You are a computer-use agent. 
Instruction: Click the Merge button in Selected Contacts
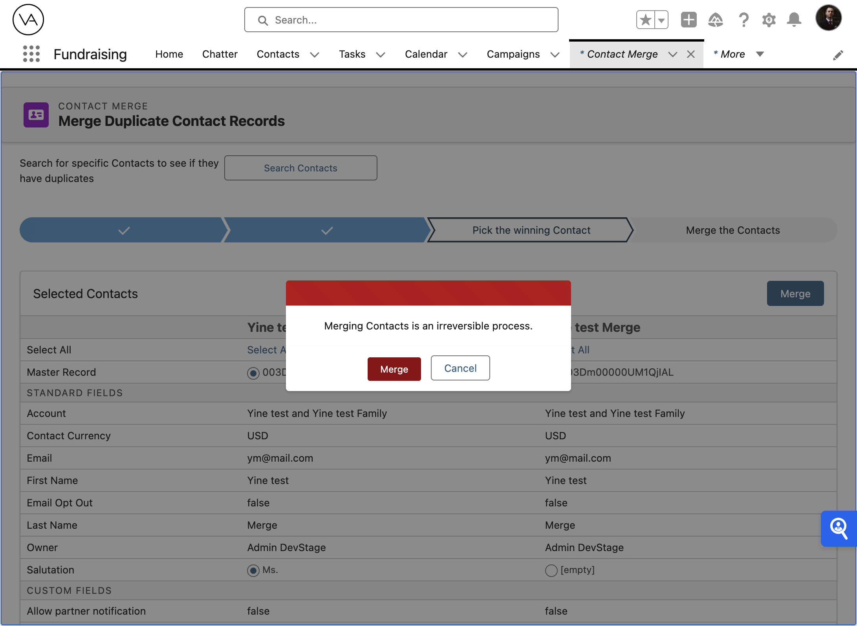[x=795, y=293]
